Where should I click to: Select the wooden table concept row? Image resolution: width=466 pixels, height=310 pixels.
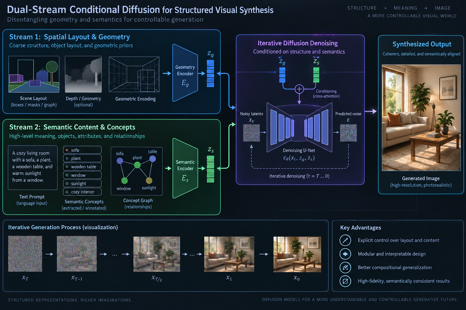(x=82, y=167)
